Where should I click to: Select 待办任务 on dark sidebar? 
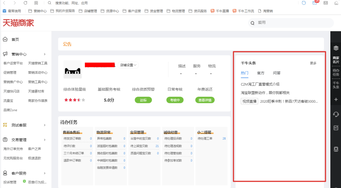click(336, 72)
